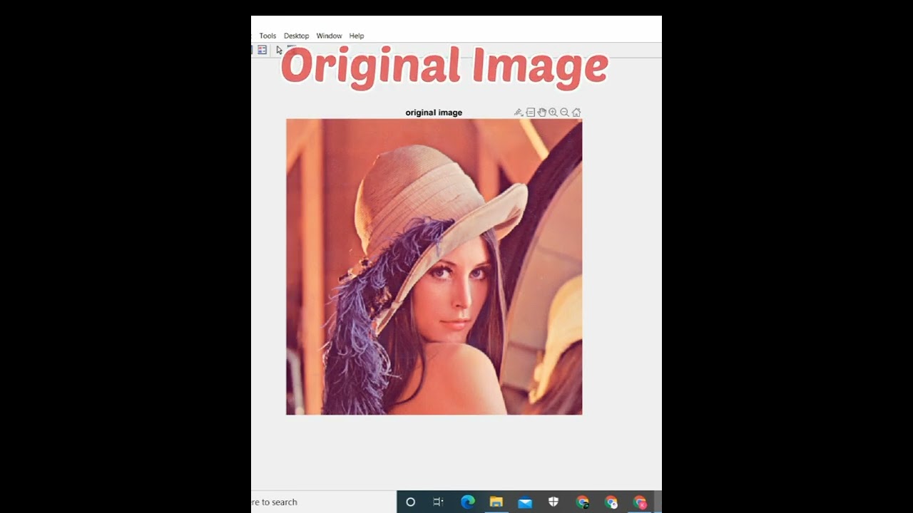Select the Edit Plot arrow tool
Screen dimensions: 913x513
tap(279, 50)
